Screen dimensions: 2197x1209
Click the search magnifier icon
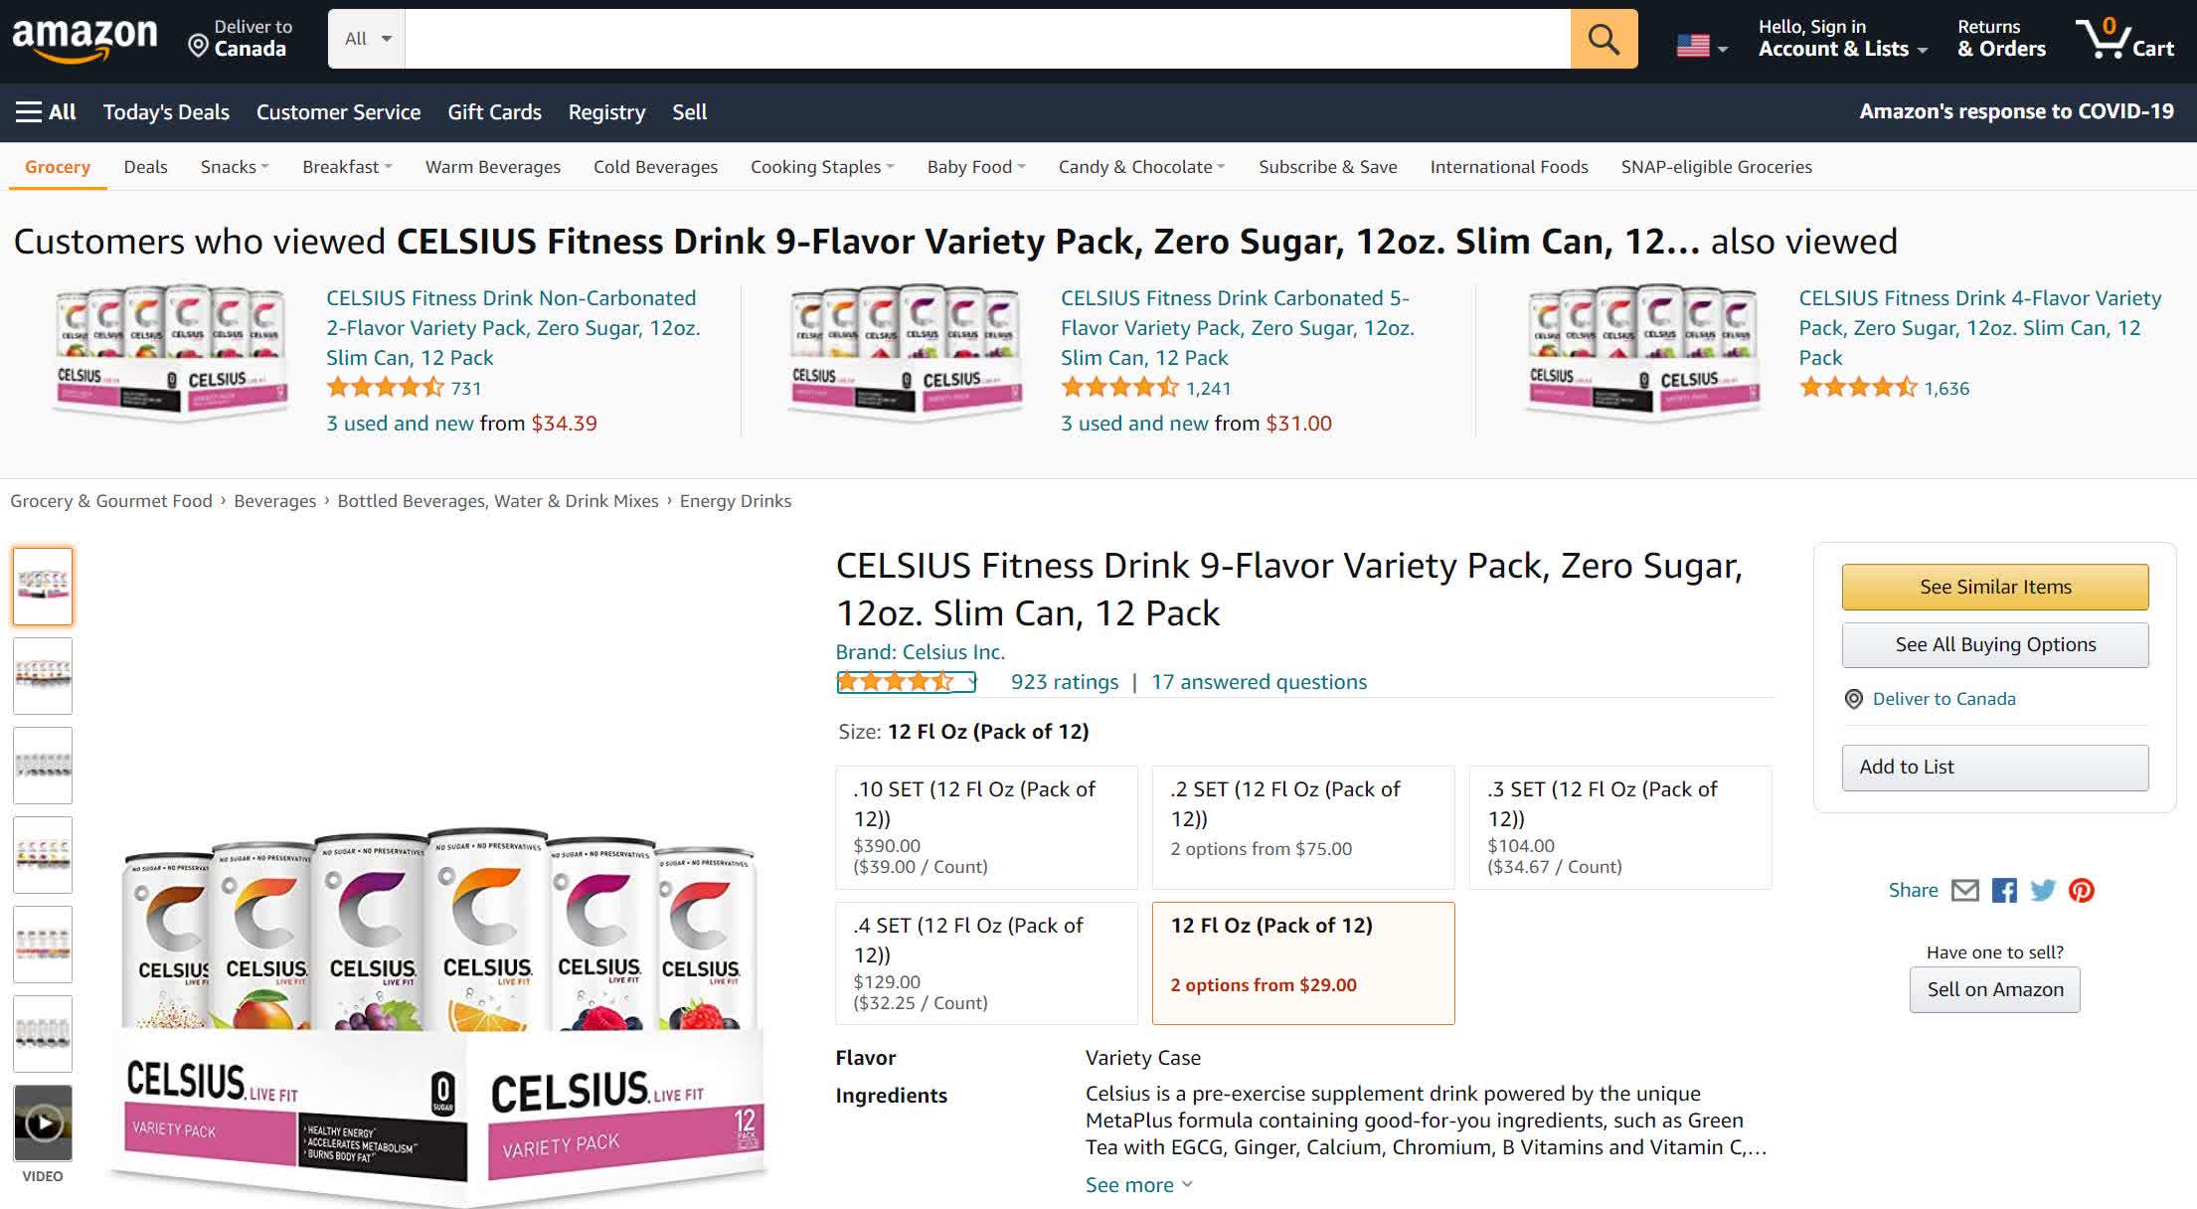click(1602, 39)
